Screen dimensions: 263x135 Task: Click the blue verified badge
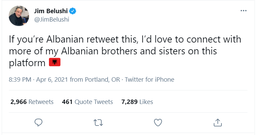(73, 11)
